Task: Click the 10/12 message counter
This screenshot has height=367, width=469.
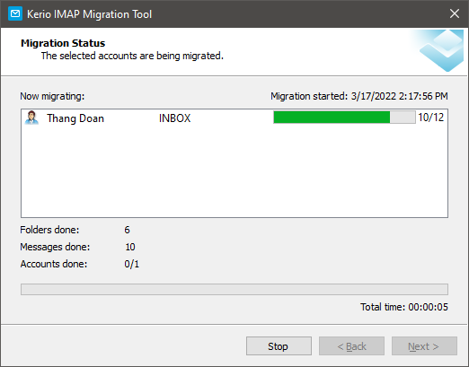Action: tap(431, 118)
